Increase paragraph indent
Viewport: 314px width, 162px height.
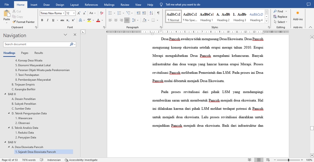[x=144, y=13]
